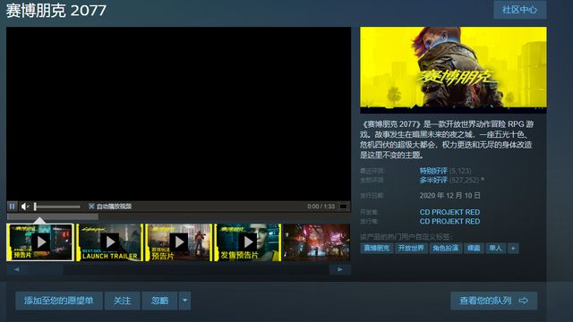Select the first 预告片 trailer thumbnail

point(40,242)
